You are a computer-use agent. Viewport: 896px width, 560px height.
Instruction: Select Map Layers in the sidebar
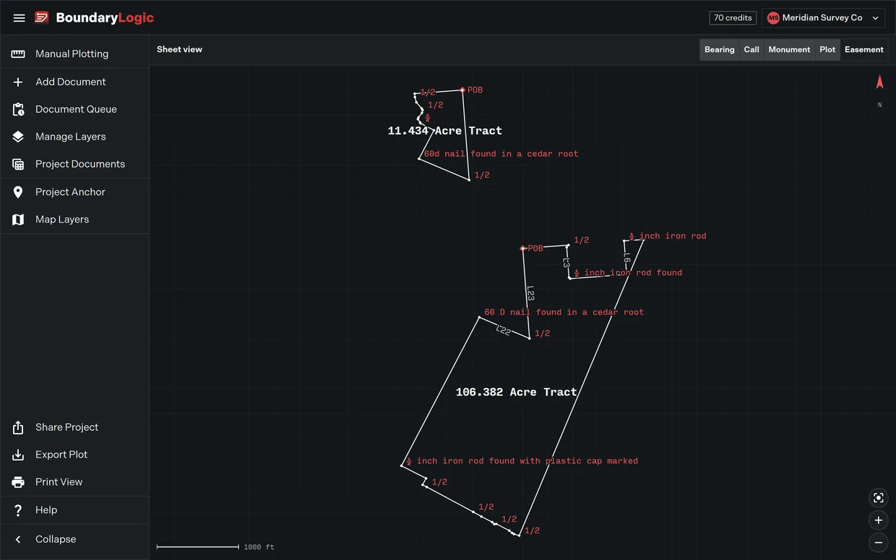[x=74, y=219]
